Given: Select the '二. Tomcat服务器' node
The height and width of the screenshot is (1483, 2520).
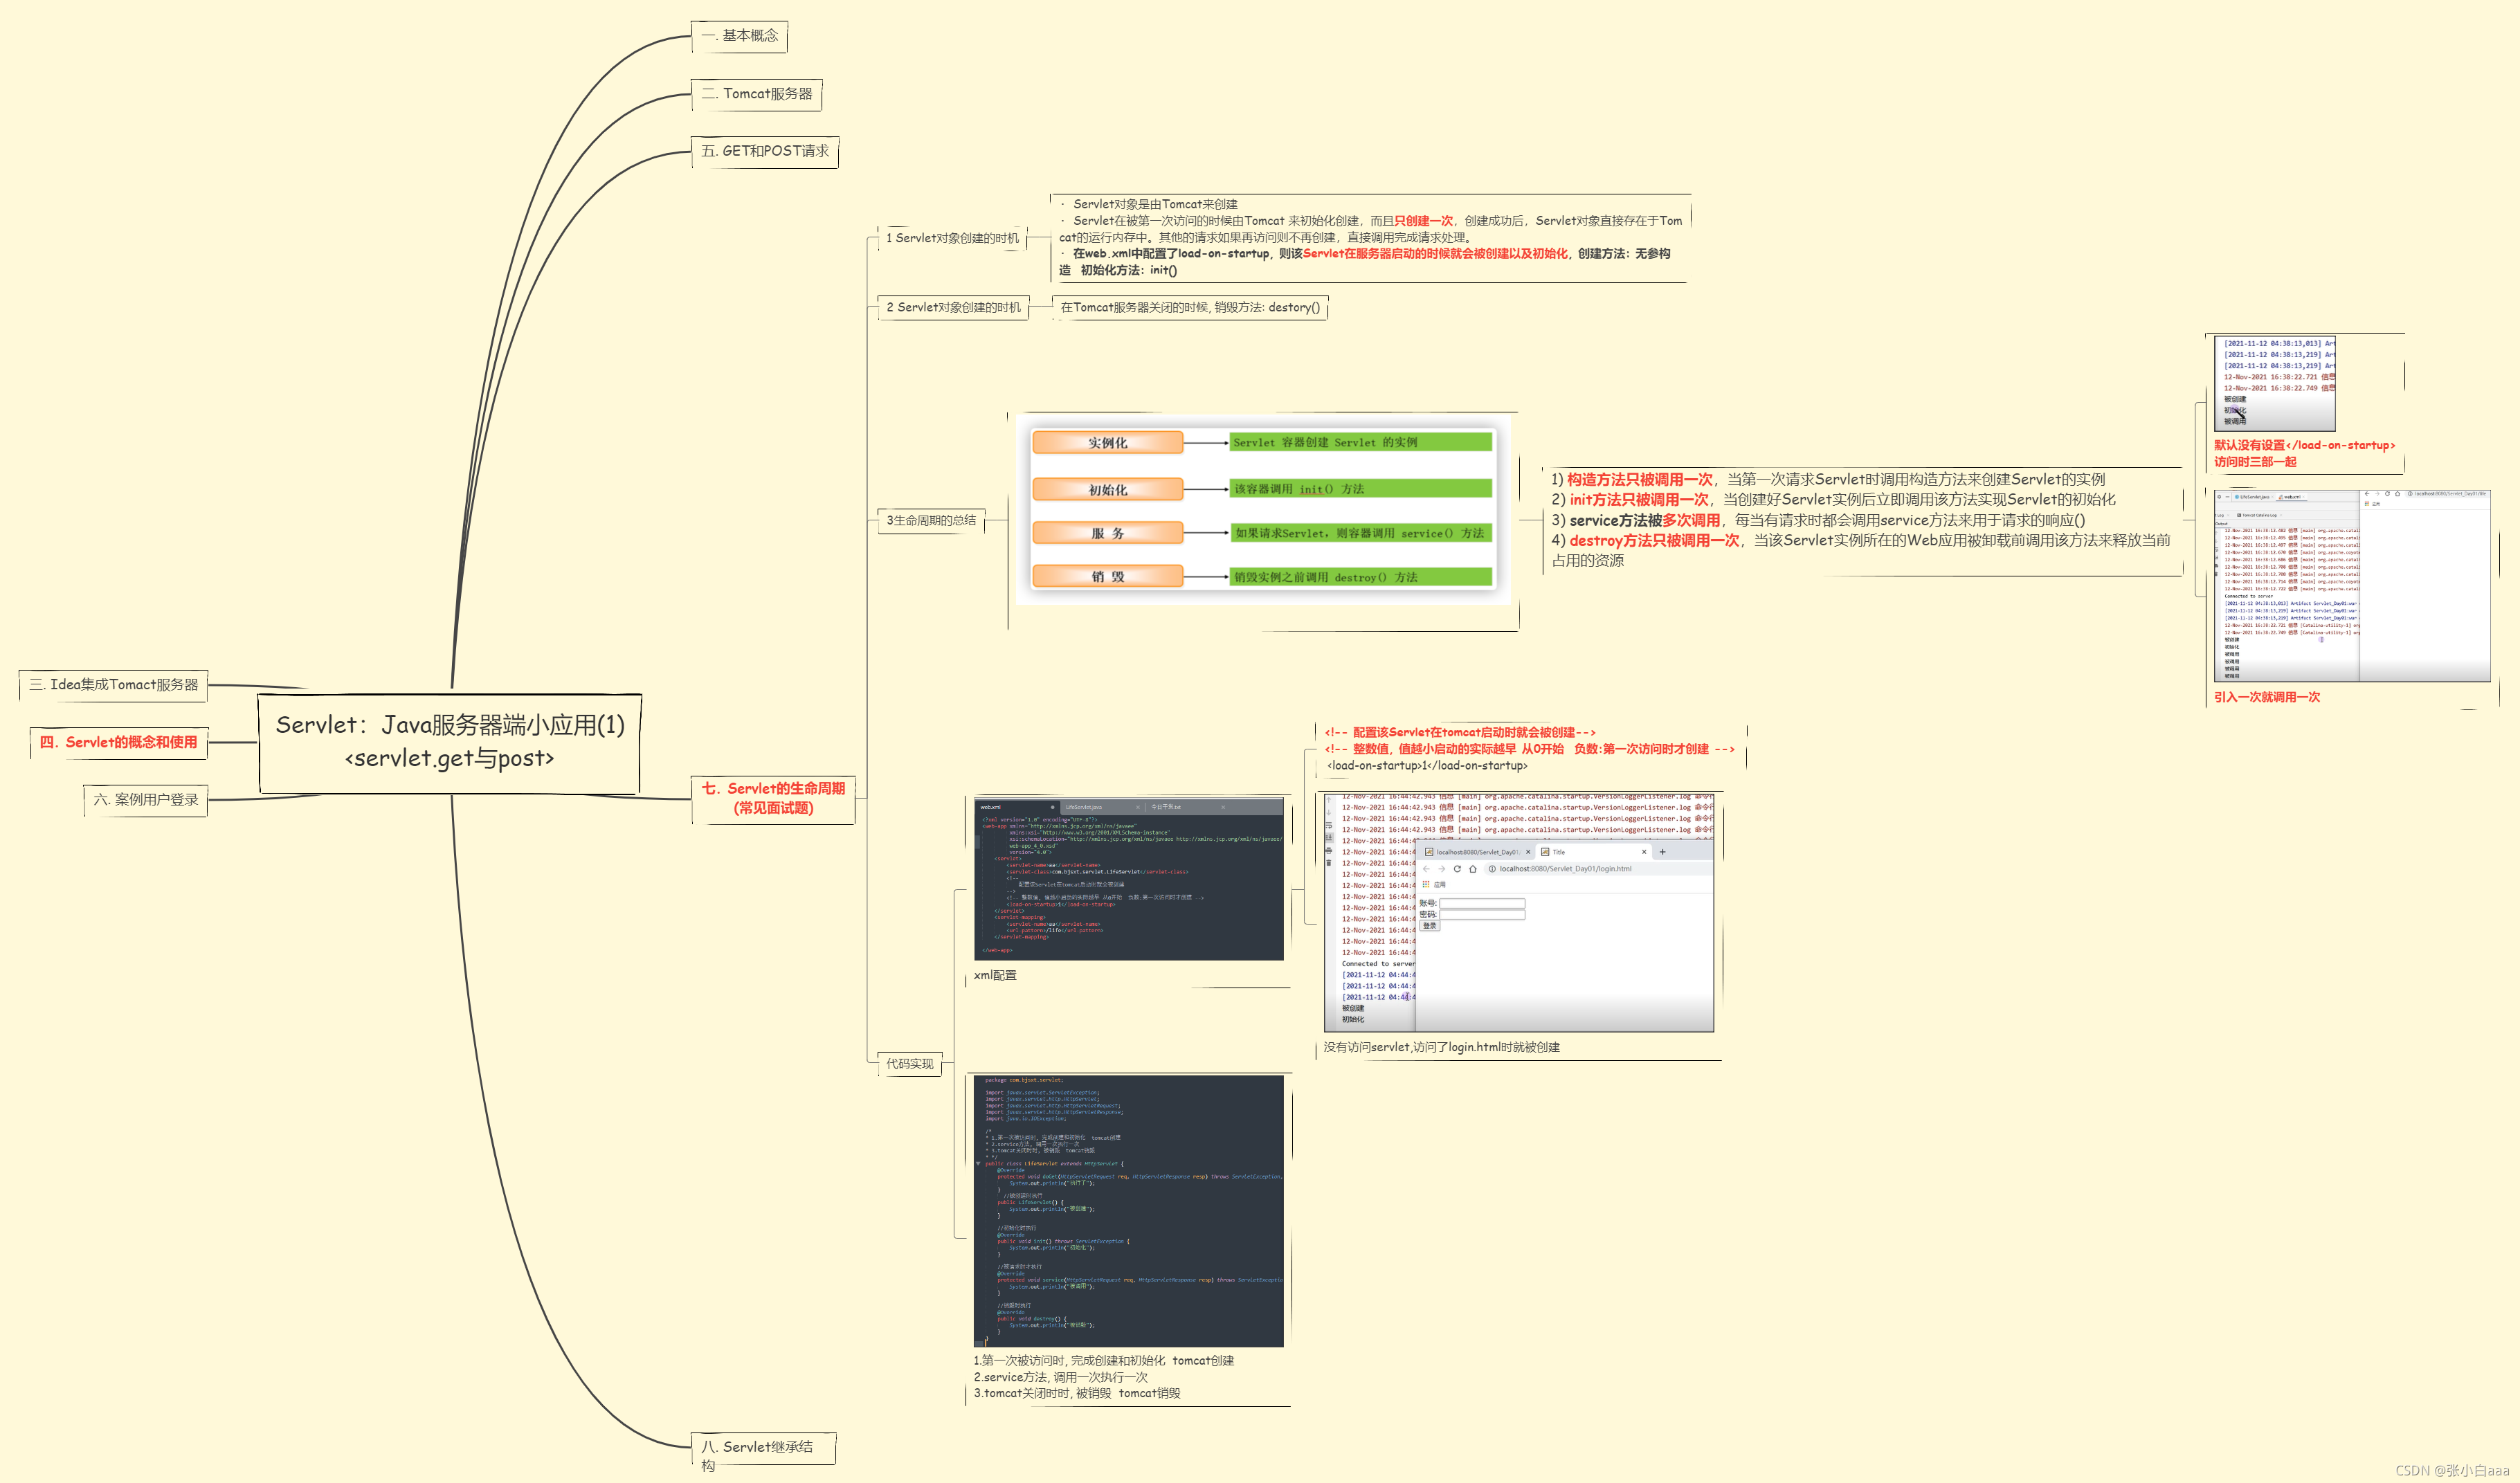Looking at the screenshot, I should click(756, 94).
